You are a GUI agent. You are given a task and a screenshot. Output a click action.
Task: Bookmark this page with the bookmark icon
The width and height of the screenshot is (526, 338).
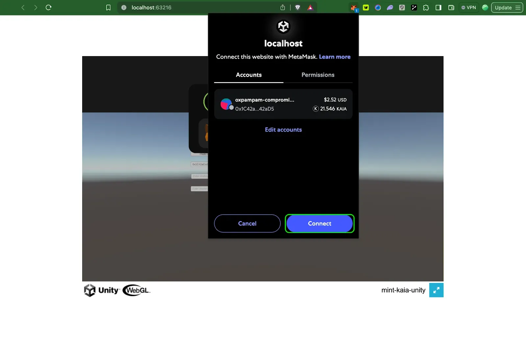108,8
